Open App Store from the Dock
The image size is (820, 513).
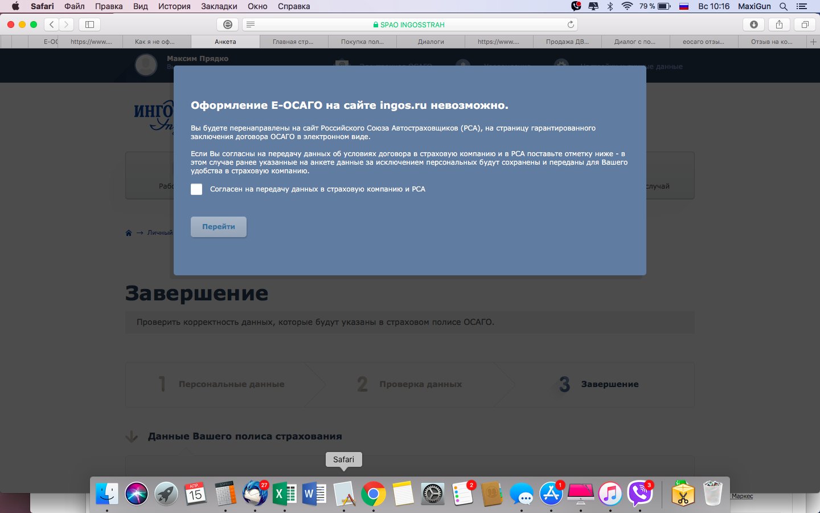(x=551, y=494)
